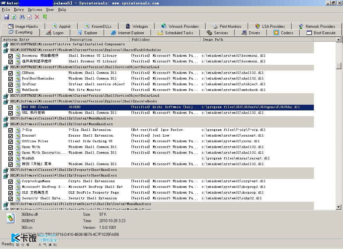The image size is (343, 249).
Task: Sort by the Publisher column header
Action: [165, 40]
